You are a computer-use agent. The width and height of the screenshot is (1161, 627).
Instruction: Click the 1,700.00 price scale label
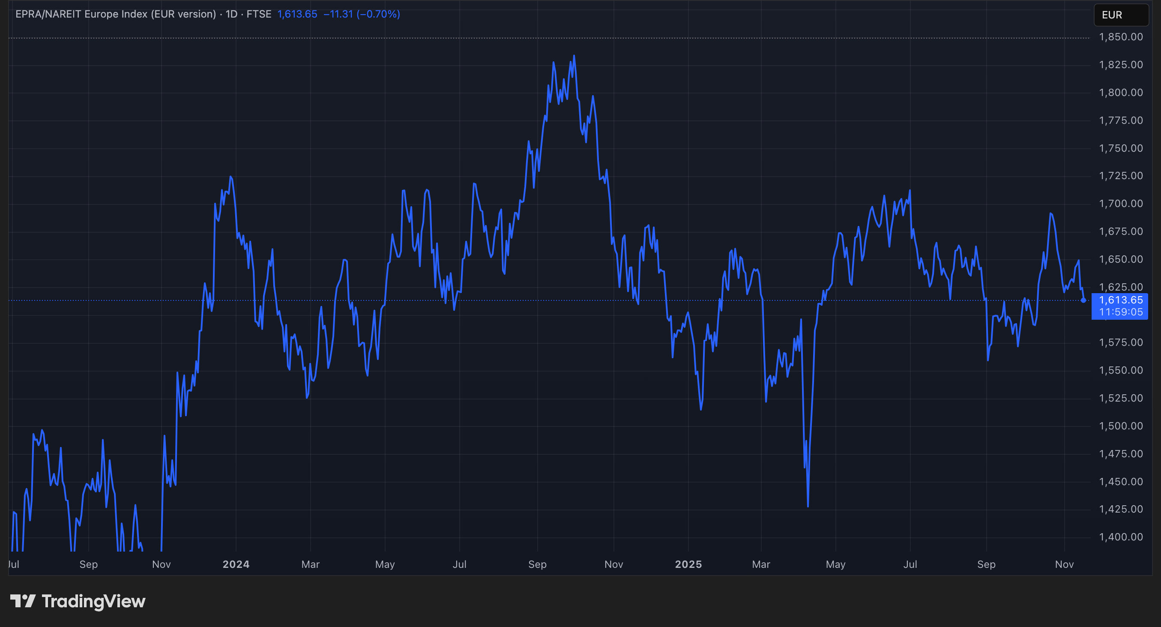click(x=1120, y=203)
